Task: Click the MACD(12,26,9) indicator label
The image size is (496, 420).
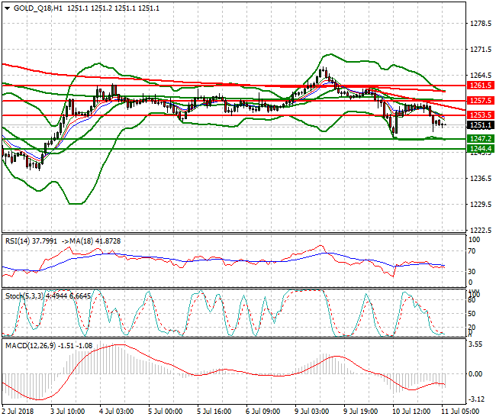Action: click(31, 346)
